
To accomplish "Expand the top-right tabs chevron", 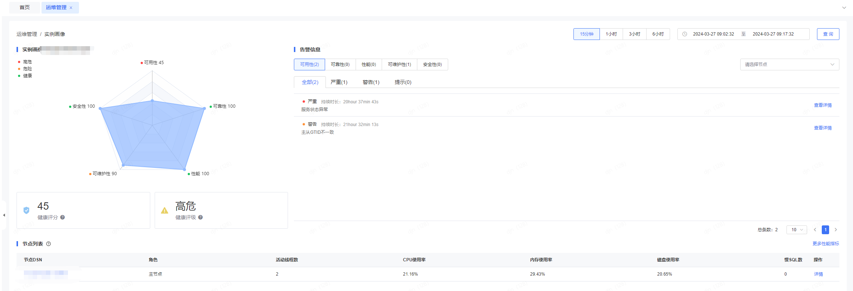I will (844, 8).
